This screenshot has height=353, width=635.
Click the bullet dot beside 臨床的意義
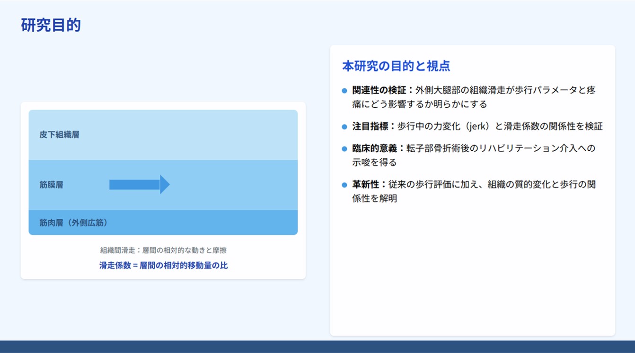344,149
